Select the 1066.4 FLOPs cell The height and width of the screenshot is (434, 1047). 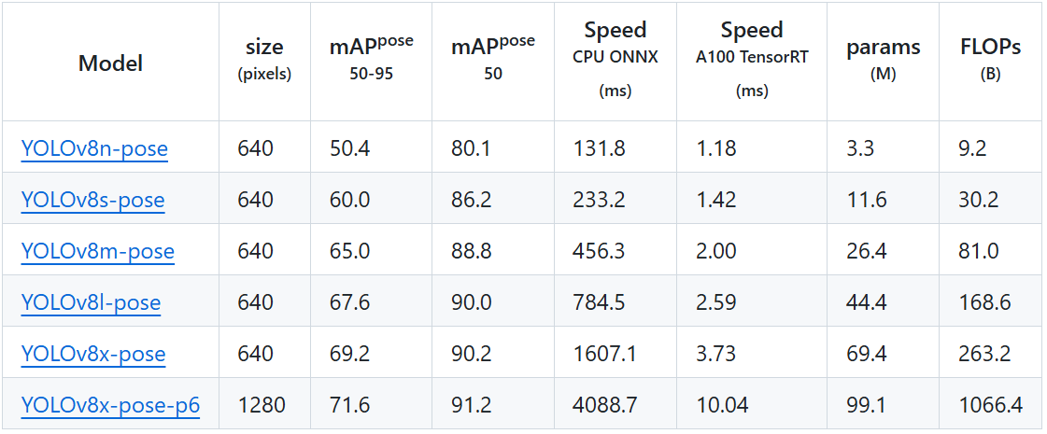pyautogui.click(x=990, y=405)
